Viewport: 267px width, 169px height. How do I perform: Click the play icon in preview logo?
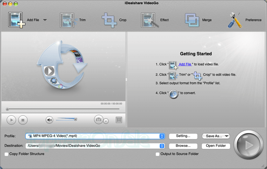pyautogui.click(x=49, y=71)
